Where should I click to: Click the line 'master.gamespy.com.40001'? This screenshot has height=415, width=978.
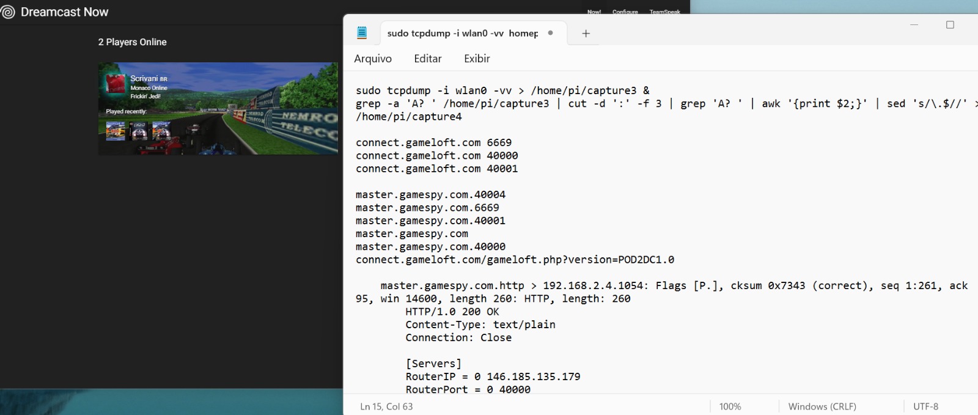[430, 221]
